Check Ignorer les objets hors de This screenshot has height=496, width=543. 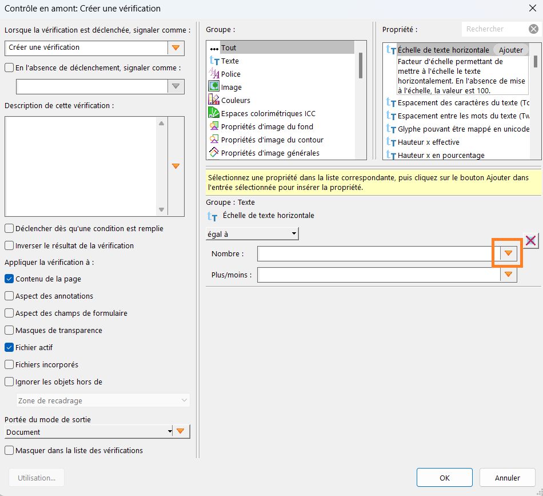tap(9, 382)
